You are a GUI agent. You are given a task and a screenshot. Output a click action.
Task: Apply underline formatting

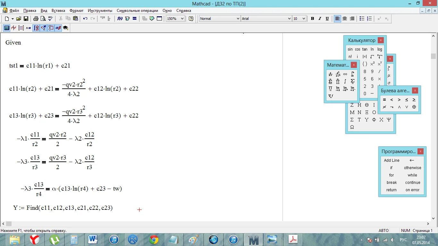click(327, 19)
